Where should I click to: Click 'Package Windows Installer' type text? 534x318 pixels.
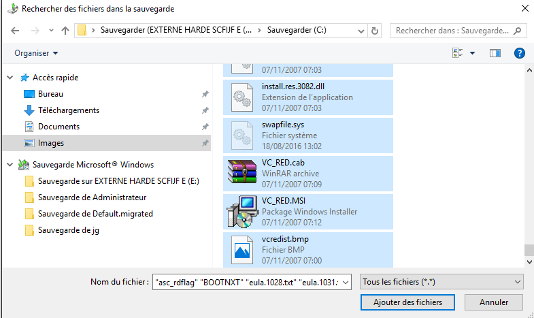[x=310, y=212]
